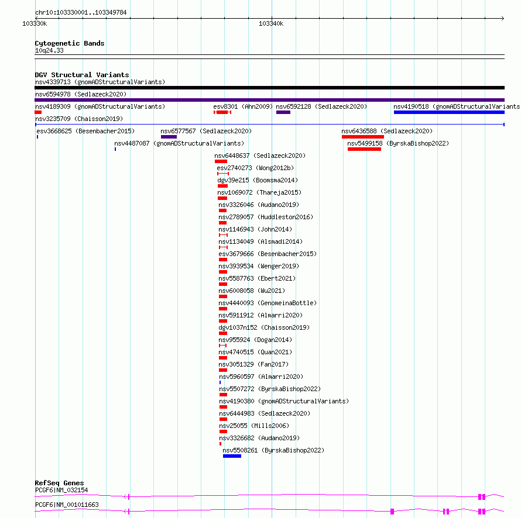Screen dimensions: 521x518
Task: Click the esv8301 (Ahn2009) variant label
Action: coord(243,106)
